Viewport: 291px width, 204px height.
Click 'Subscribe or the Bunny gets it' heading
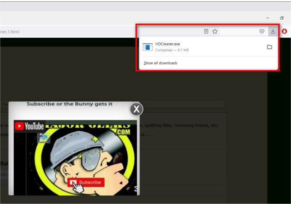pos(70,104)
